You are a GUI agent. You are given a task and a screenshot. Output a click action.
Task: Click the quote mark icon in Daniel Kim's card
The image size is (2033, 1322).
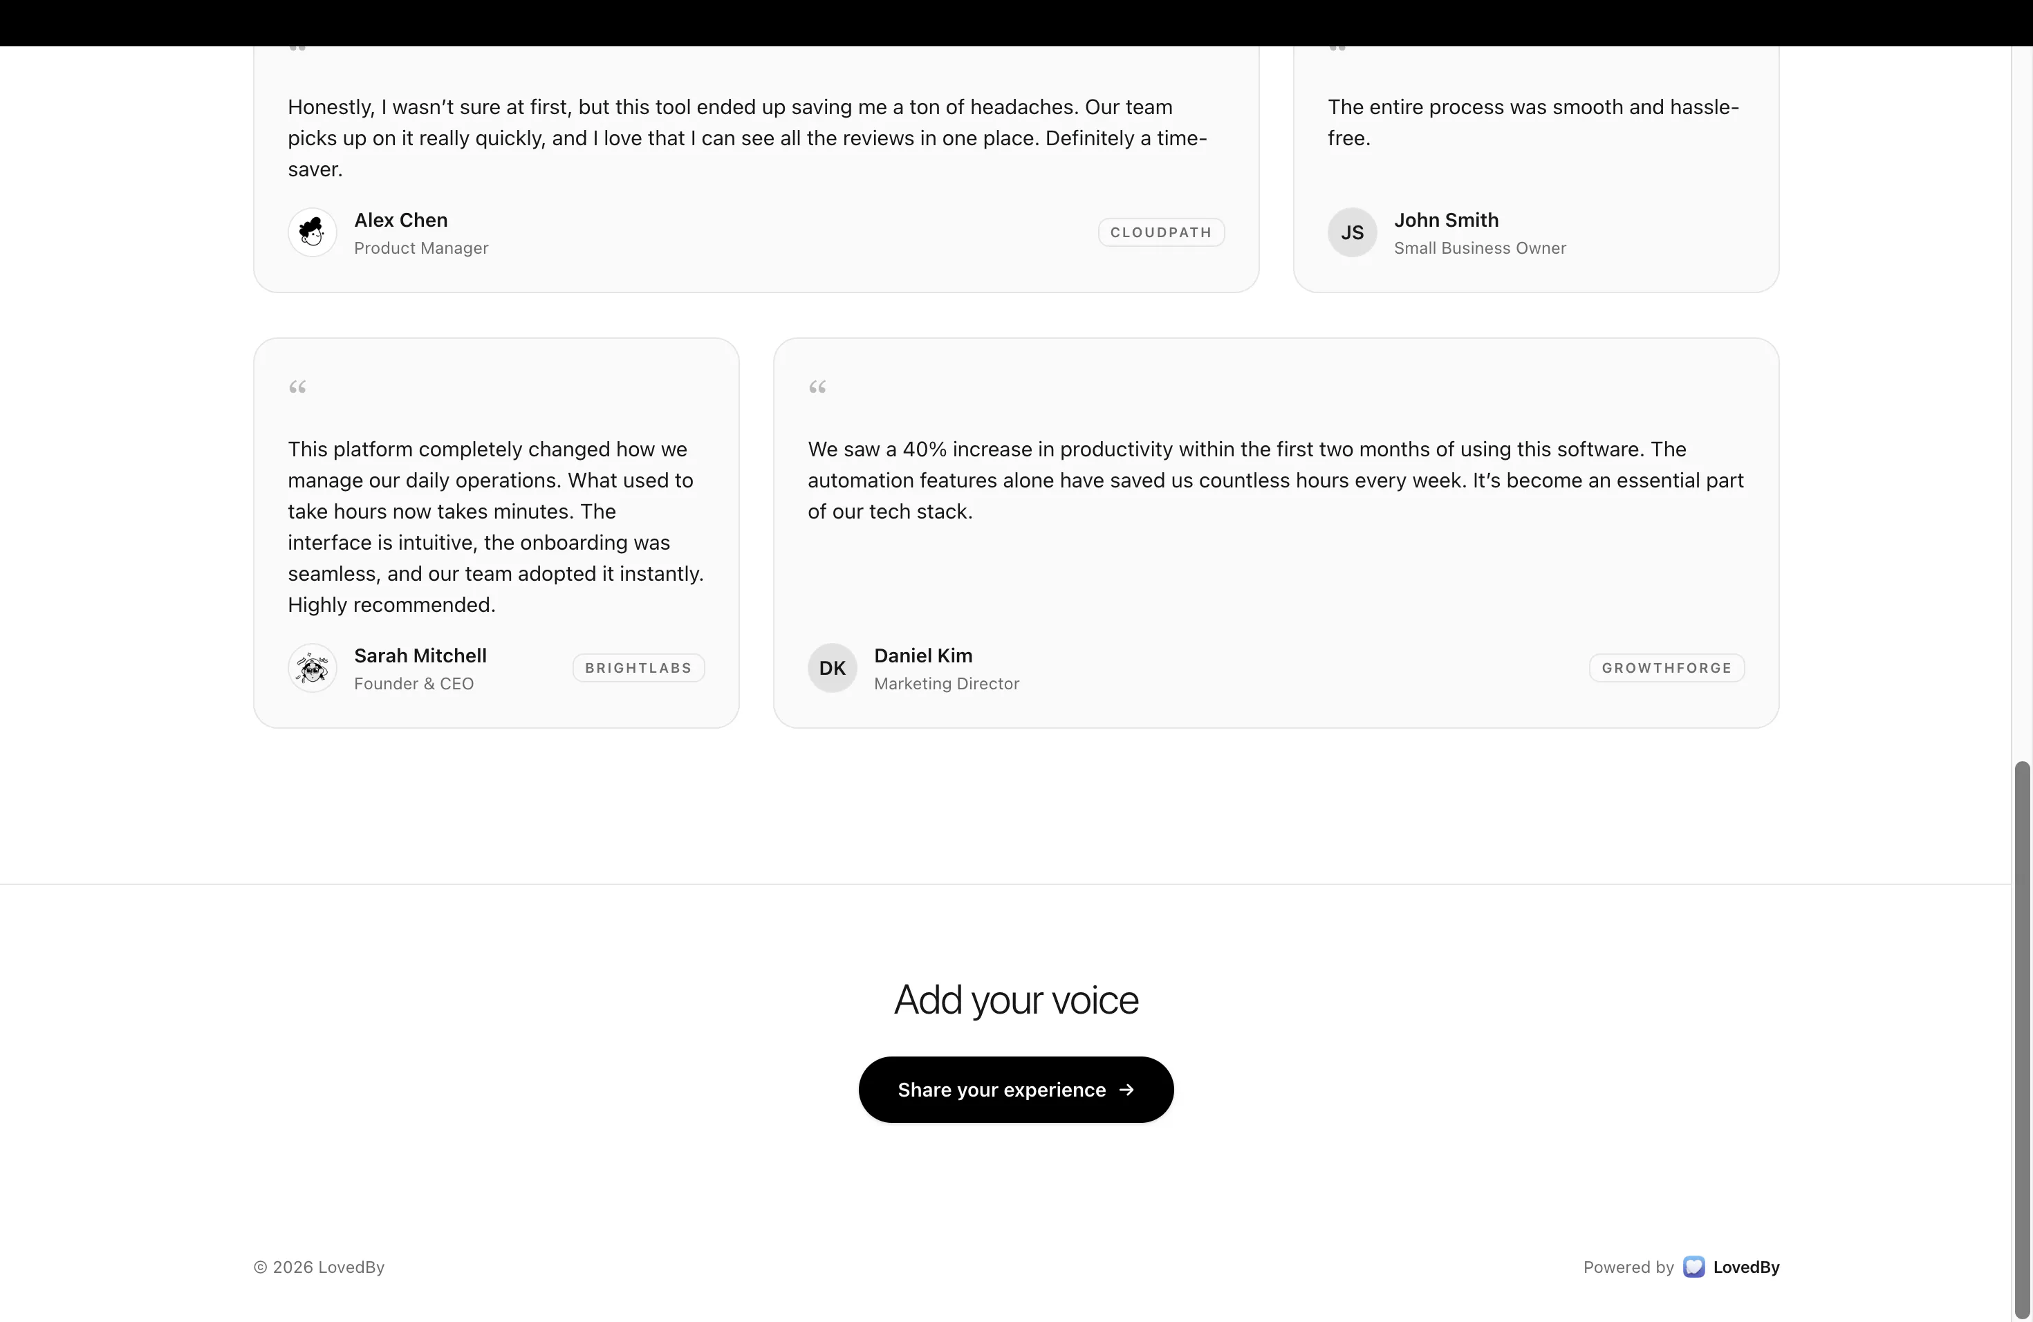817,388
